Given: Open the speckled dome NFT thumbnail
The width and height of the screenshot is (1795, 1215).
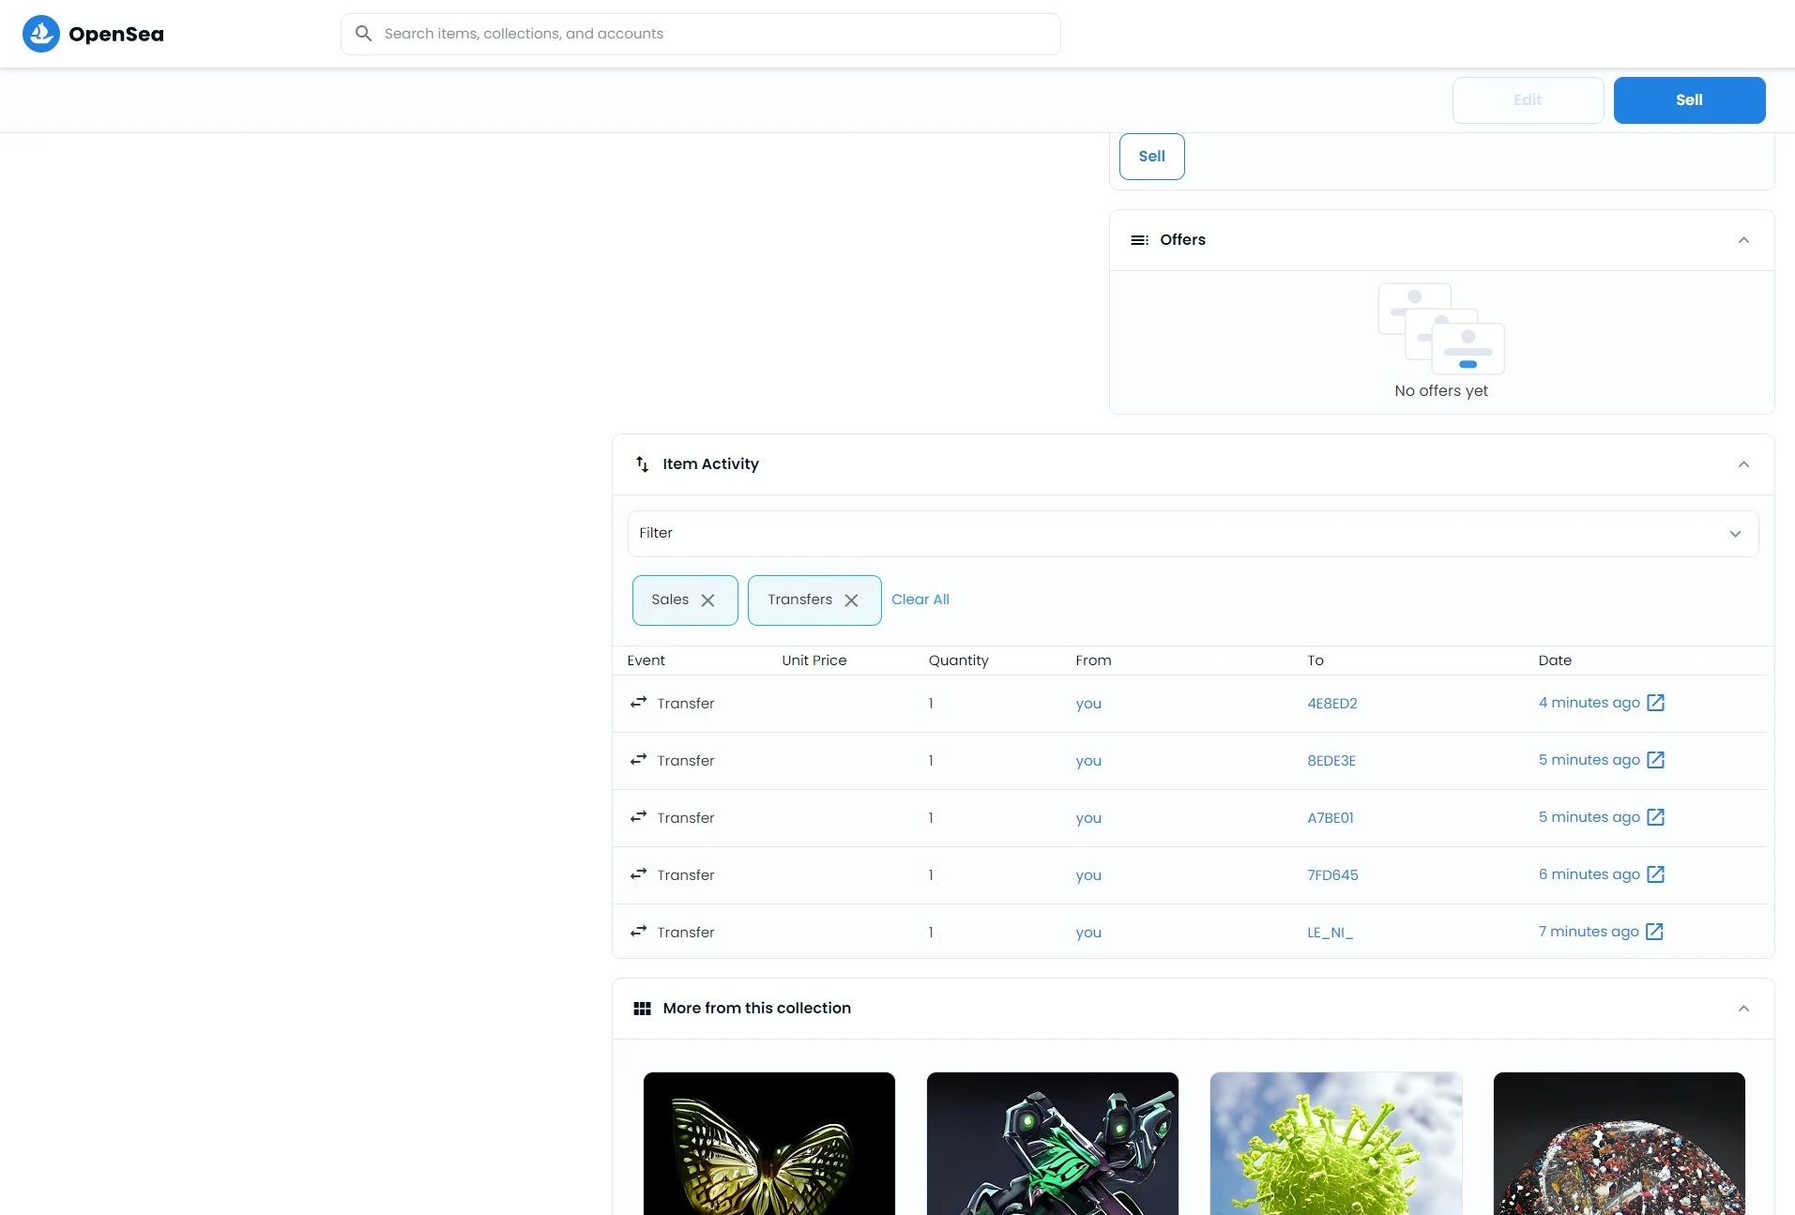Looking at the screenshot, I should tap(1619, 1144).
